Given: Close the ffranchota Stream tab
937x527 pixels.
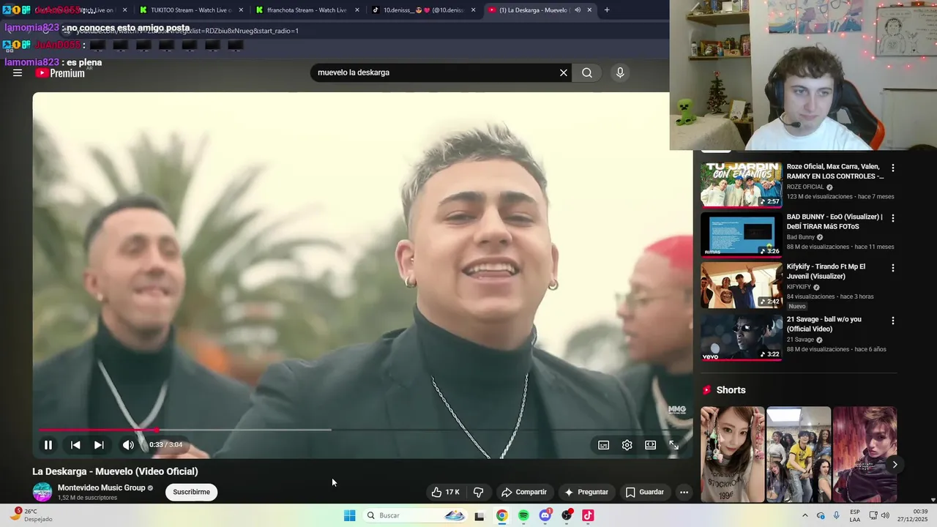Looking at the screenshot, I should (357, 10).
